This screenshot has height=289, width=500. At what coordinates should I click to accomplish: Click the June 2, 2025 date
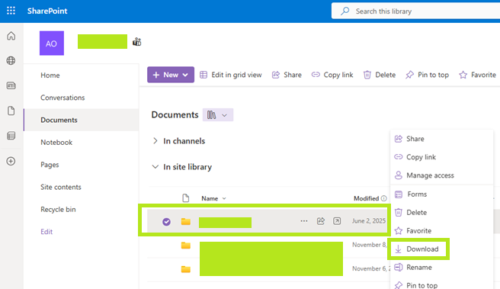pos(369,220)
